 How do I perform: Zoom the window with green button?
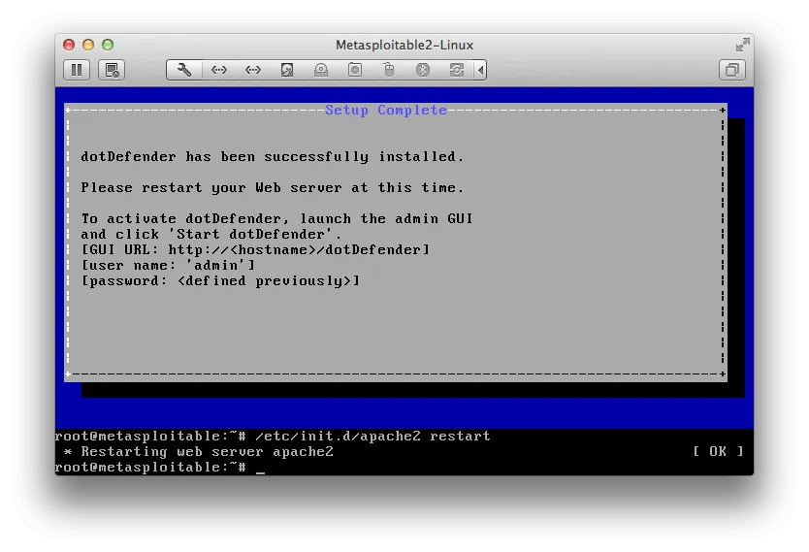(x=108, y=45)
